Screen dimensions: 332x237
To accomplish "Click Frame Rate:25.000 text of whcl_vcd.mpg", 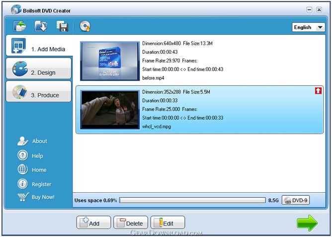I will (x=161, y=109).
